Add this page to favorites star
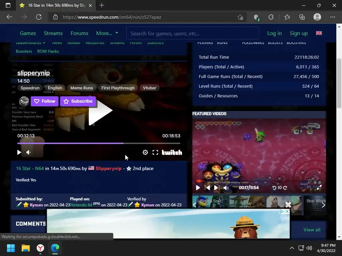 point(240,17)
